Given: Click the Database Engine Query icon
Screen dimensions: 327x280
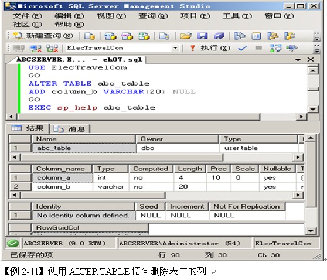Looking at the screenshot, I should [x=90, y=36].
